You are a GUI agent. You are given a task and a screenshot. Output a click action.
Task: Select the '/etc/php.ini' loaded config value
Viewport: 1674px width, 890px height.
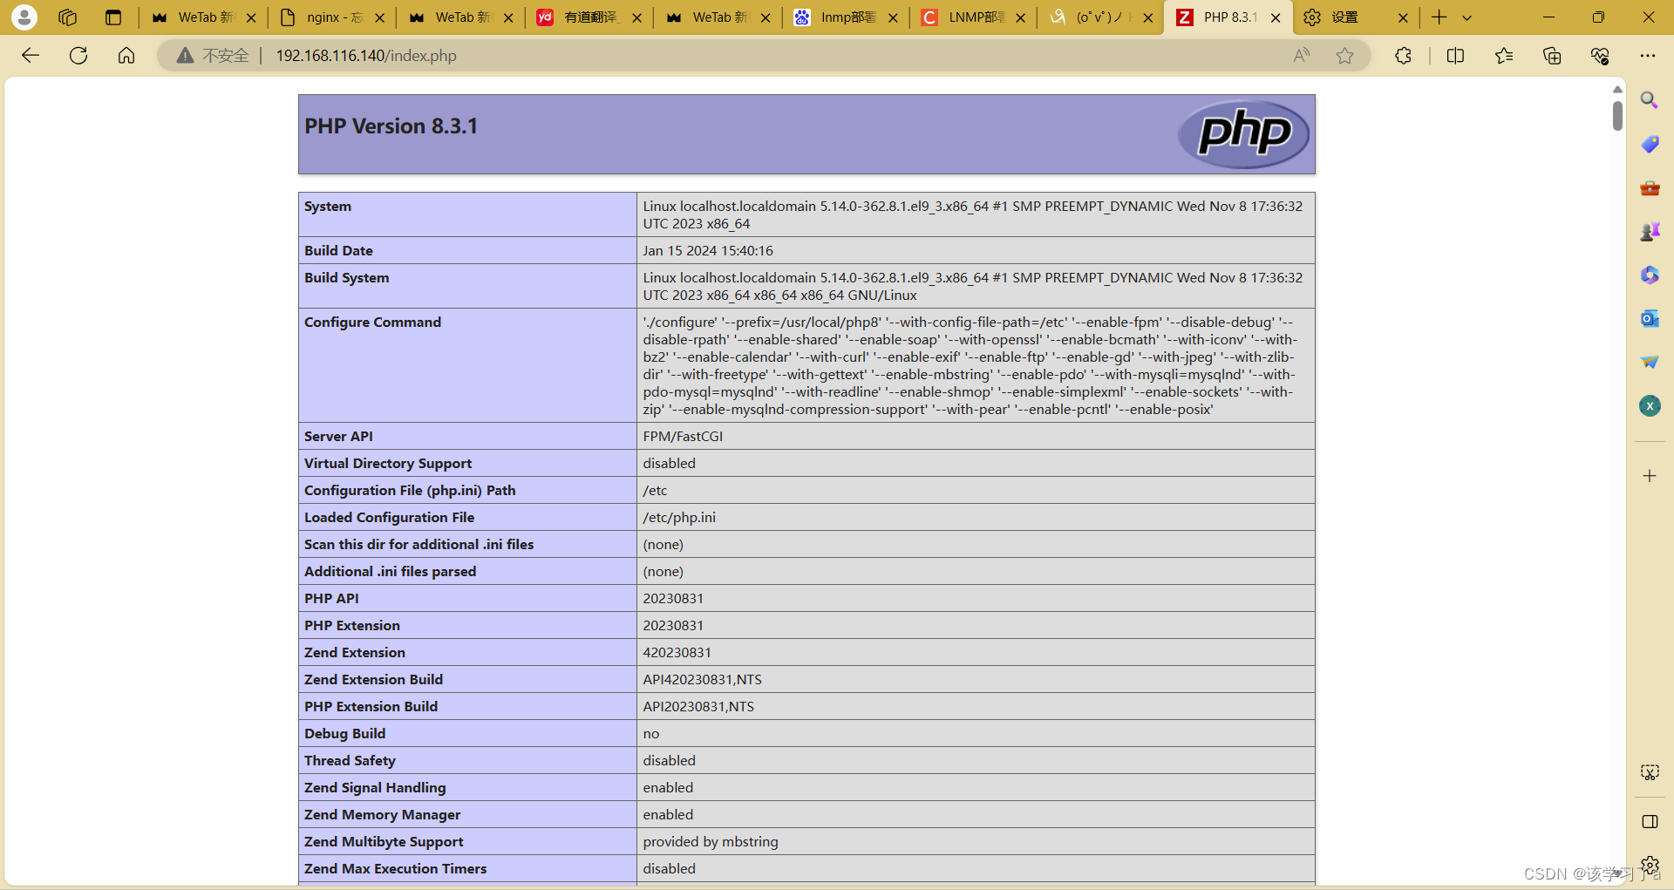point(679,517)
